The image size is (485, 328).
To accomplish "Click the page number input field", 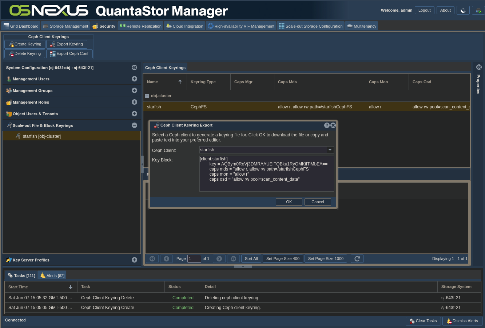I will (x=194, y=259).
